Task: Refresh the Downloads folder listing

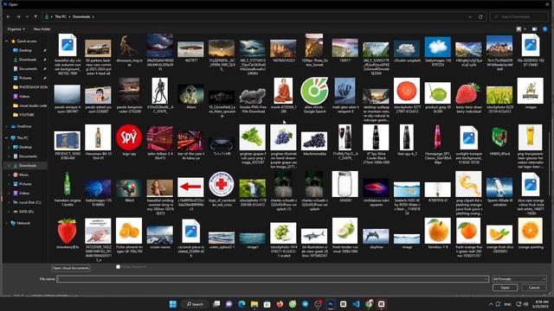Action: pos(480,16)
